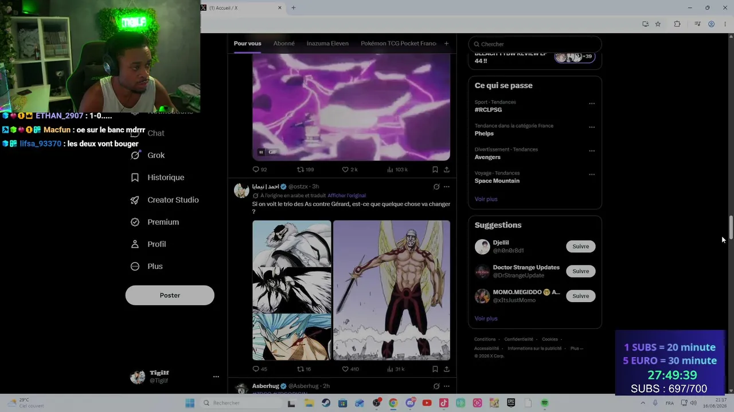Open the Plus circle menu icon

click(135, 266)
